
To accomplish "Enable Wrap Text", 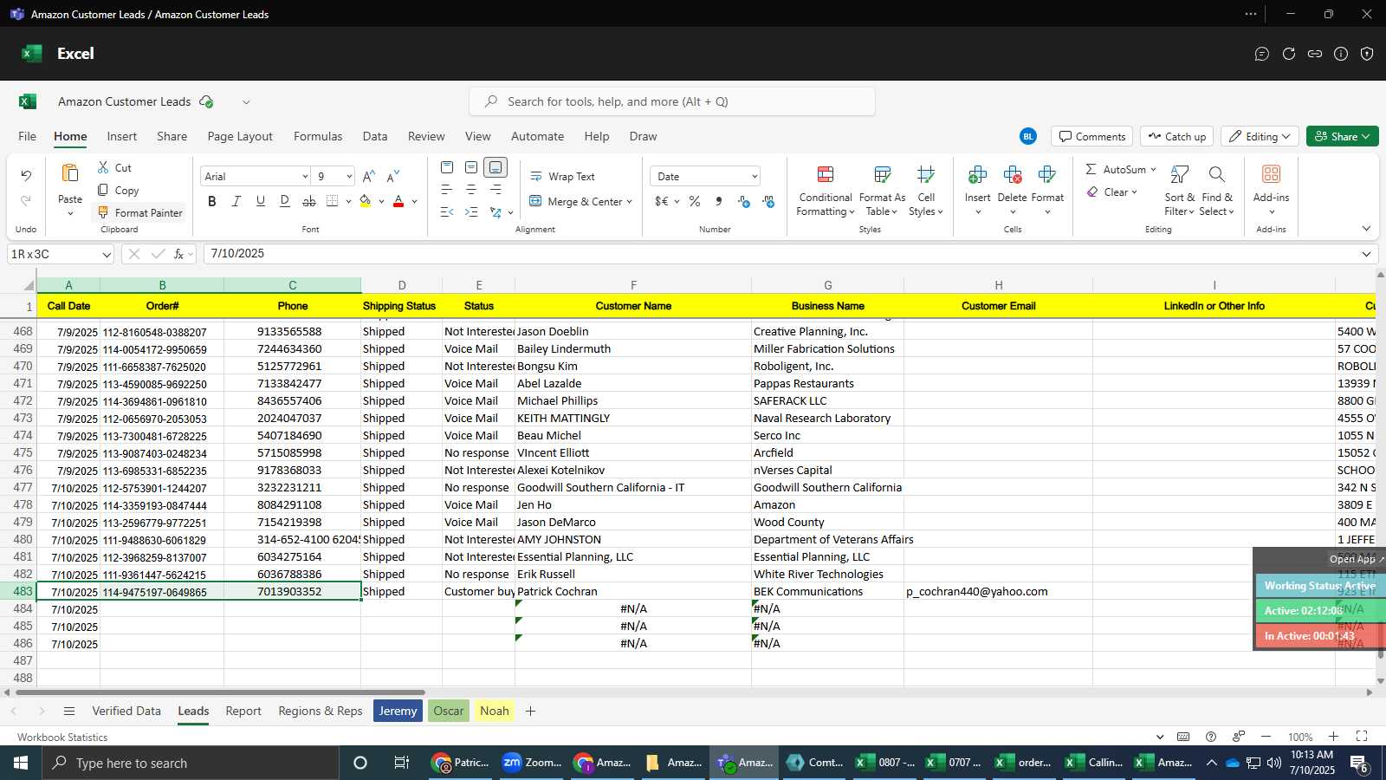I will [x=562, y=176].
